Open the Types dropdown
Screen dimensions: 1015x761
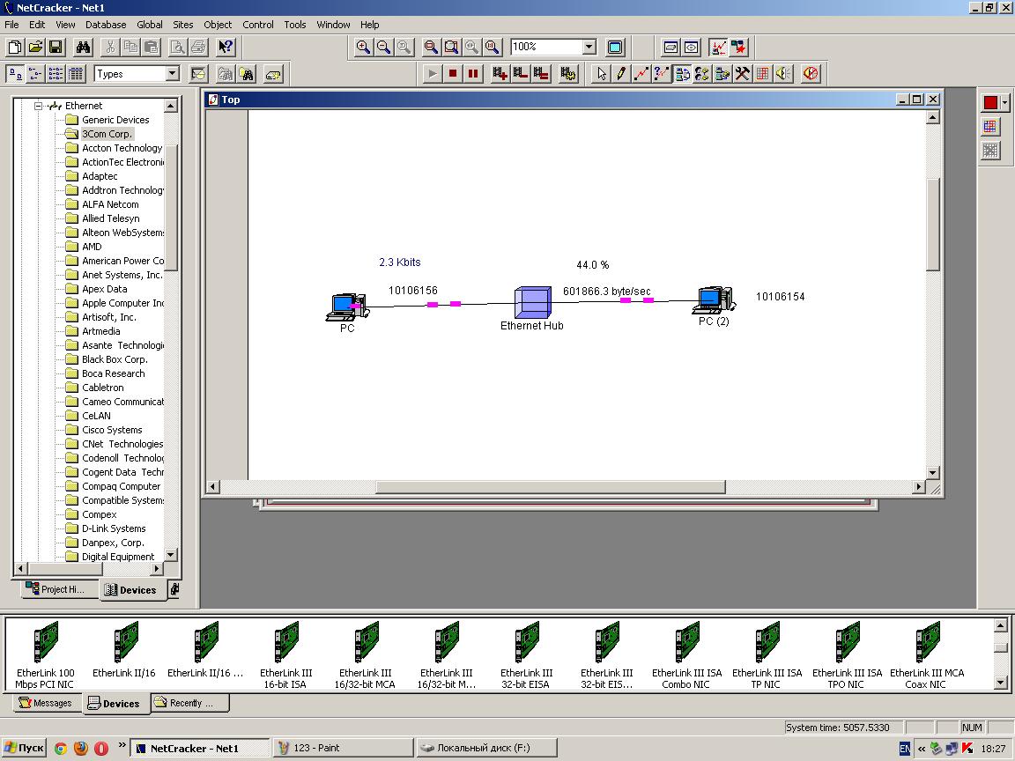pyautogui.click(x=172, y=74)
